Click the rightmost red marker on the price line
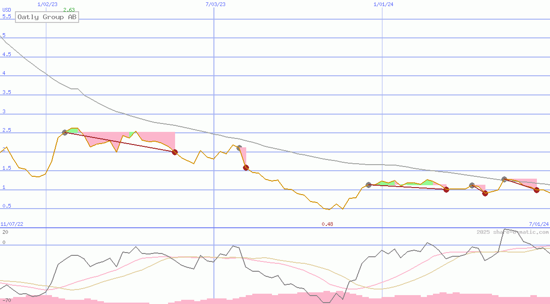The height and width of the screenshot is (304, 550). (536, 190)
